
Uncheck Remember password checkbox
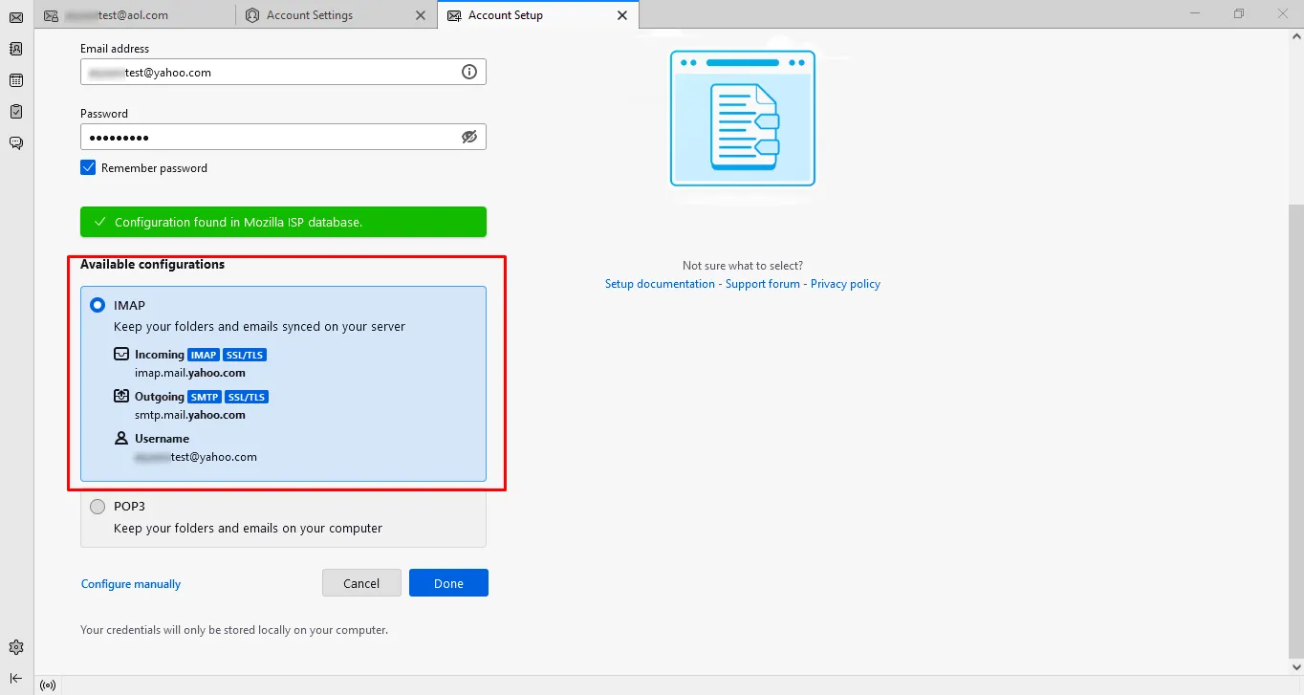[x=88, y=168]
